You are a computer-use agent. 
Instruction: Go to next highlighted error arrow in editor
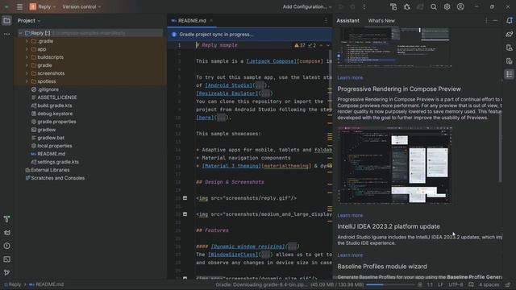[328, 45]
